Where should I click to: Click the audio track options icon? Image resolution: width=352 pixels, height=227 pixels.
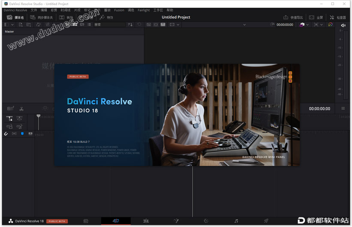click(19, 127)
